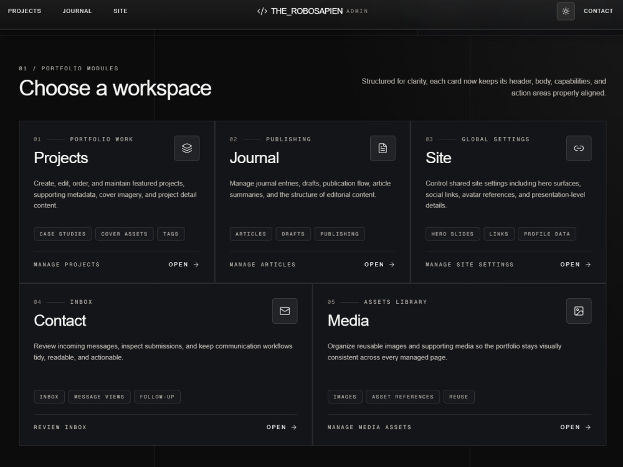Click the LINKS tag
This screenshot has height=467, width=623.
(498, 234)
